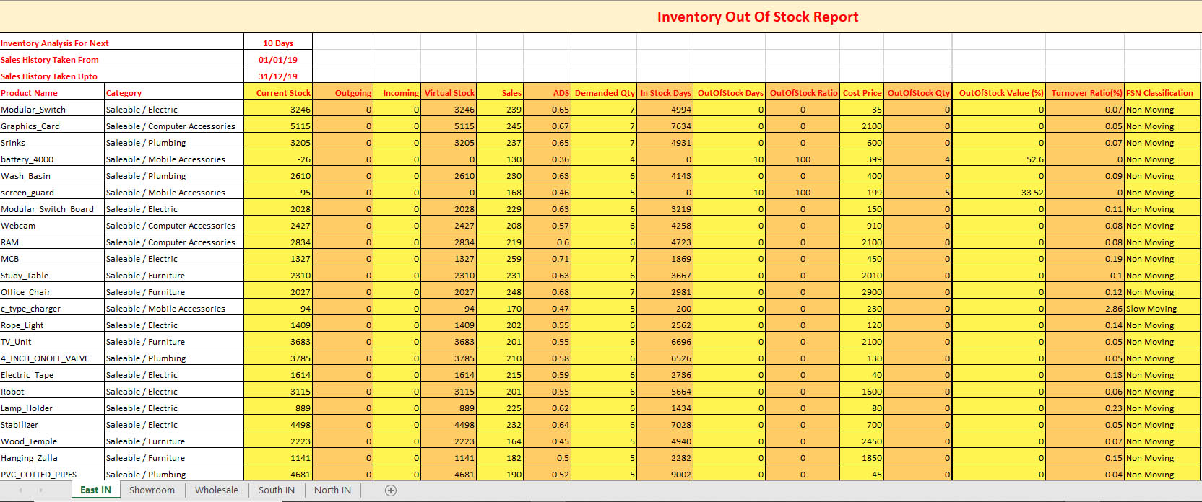This screenshot has height=502, width=1202.
Task: Select the Outgoing header cell
Action: coord(343,92)
